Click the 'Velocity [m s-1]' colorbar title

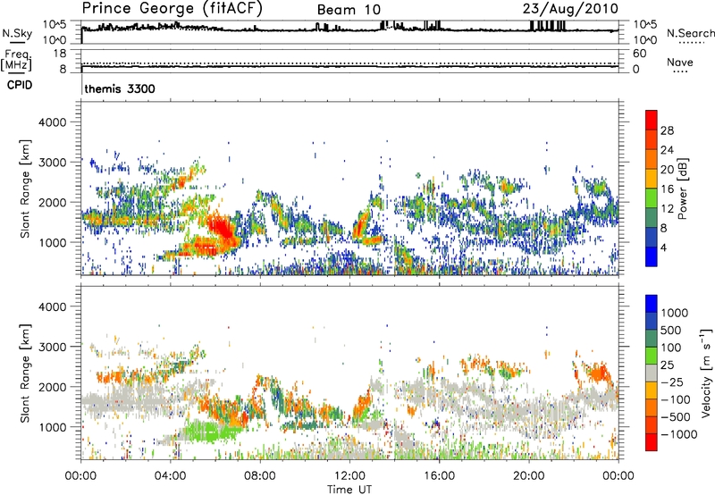pyautogui.click(x=706, y=373)
